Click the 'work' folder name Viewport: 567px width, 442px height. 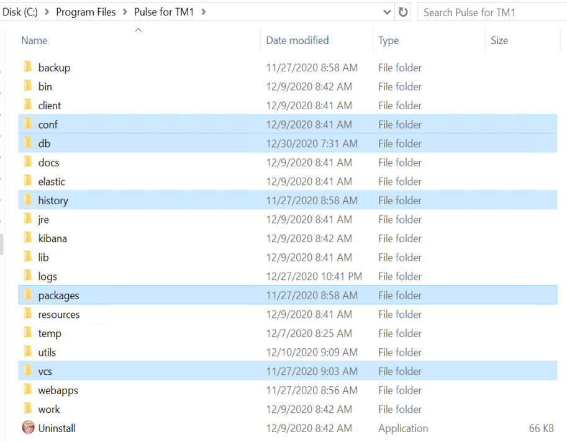(x=49, y=409)
